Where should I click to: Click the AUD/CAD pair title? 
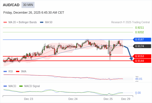tap(11, 5)
